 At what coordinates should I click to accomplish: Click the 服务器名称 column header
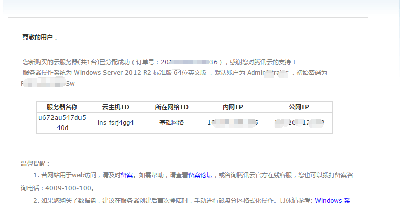tap(62, 107)
